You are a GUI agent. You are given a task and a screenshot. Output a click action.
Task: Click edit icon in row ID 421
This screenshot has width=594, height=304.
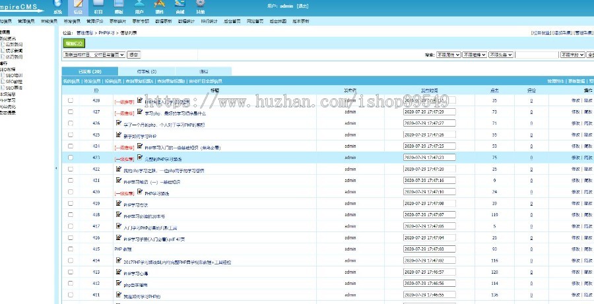pyautogui.click(x=119, y=180)
